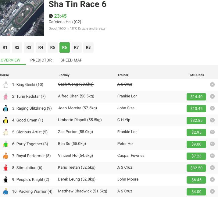Expand King Genki's row details chevron
Viewport: 218px width, 197px height.
pos(213,84)
